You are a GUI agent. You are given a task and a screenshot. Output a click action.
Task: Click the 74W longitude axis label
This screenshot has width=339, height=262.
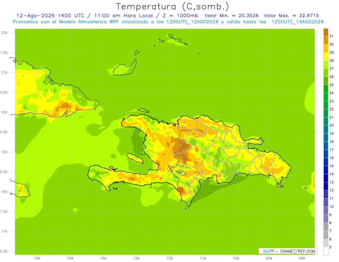[103, 258]
